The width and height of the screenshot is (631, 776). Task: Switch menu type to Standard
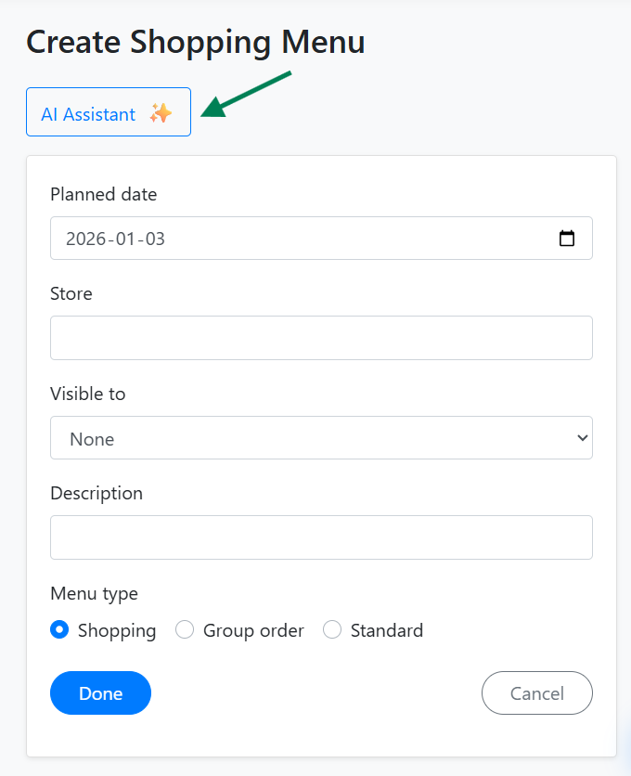click(x=332, y=629)
